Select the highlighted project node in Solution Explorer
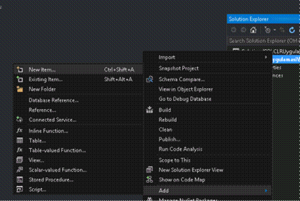The height and width of the screenshot is (201, 300). point(286,60)
